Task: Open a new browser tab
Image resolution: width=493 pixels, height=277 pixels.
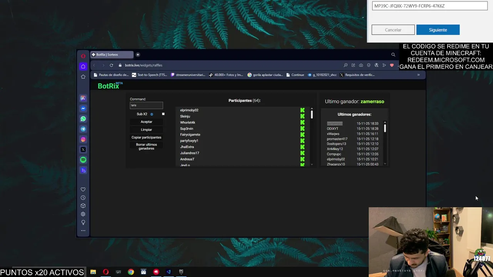Action: click(x=138, y=55)
